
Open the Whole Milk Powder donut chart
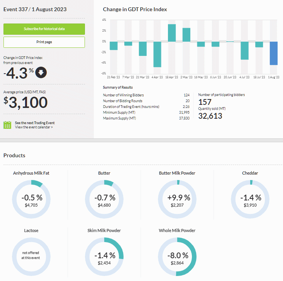click(x=177, y=257)
